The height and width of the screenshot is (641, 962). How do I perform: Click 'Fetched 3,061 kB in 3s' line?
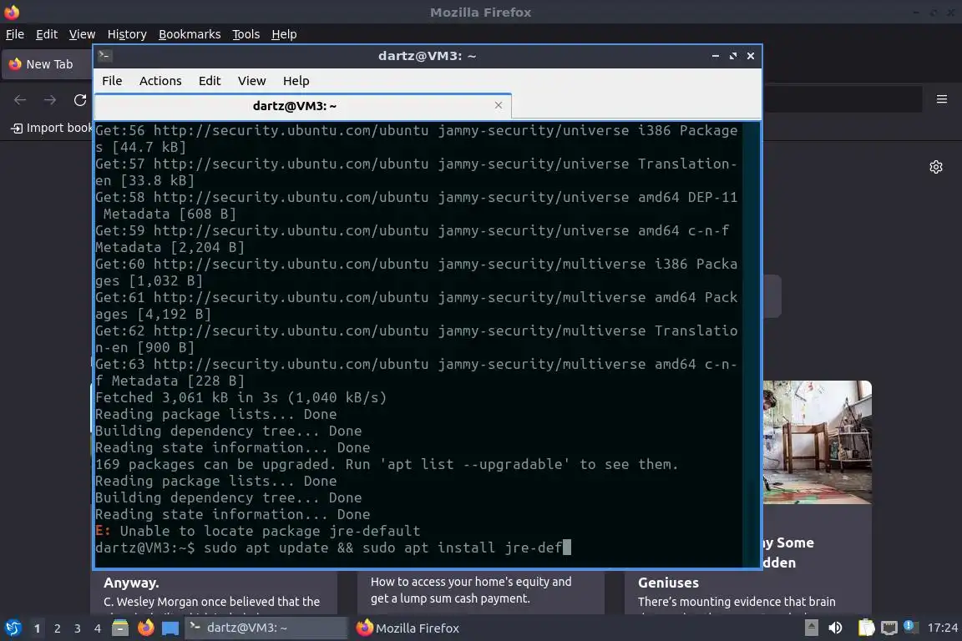click(241, 397)
